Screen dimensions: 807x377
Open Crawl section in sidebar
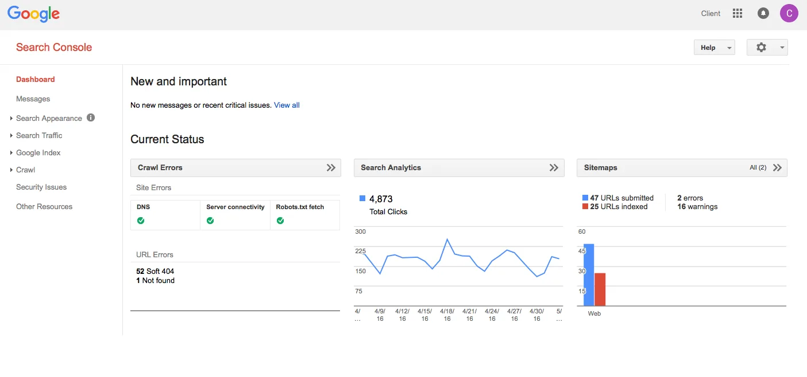pyautogui.click(x=25, y=170)
